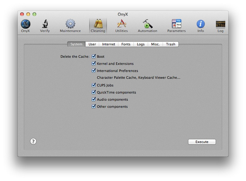The image size is (246, 181).
Task: Uncheck Audio components checkbox
Action: (x=94, y=99)
